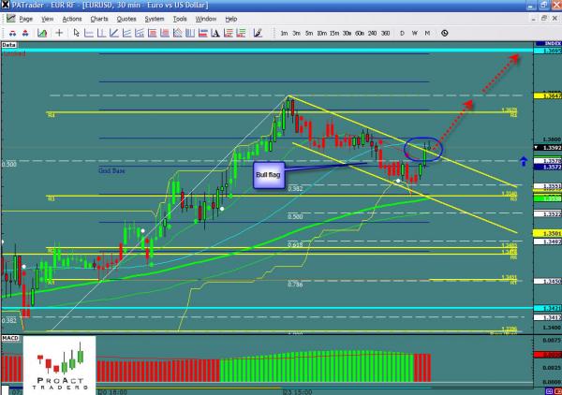The height and width of the screenshot is (395, 562).
Task: Click the red linked-nodes toolbar icon
Action: pyautogui.click(x=25, y=34)
